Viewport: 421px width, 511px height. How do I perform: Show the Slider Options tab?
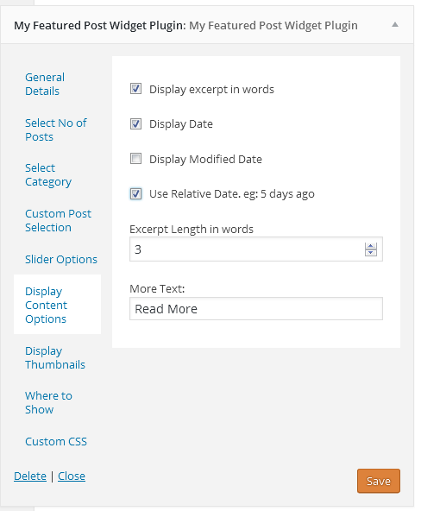click(x=61, y=260)
